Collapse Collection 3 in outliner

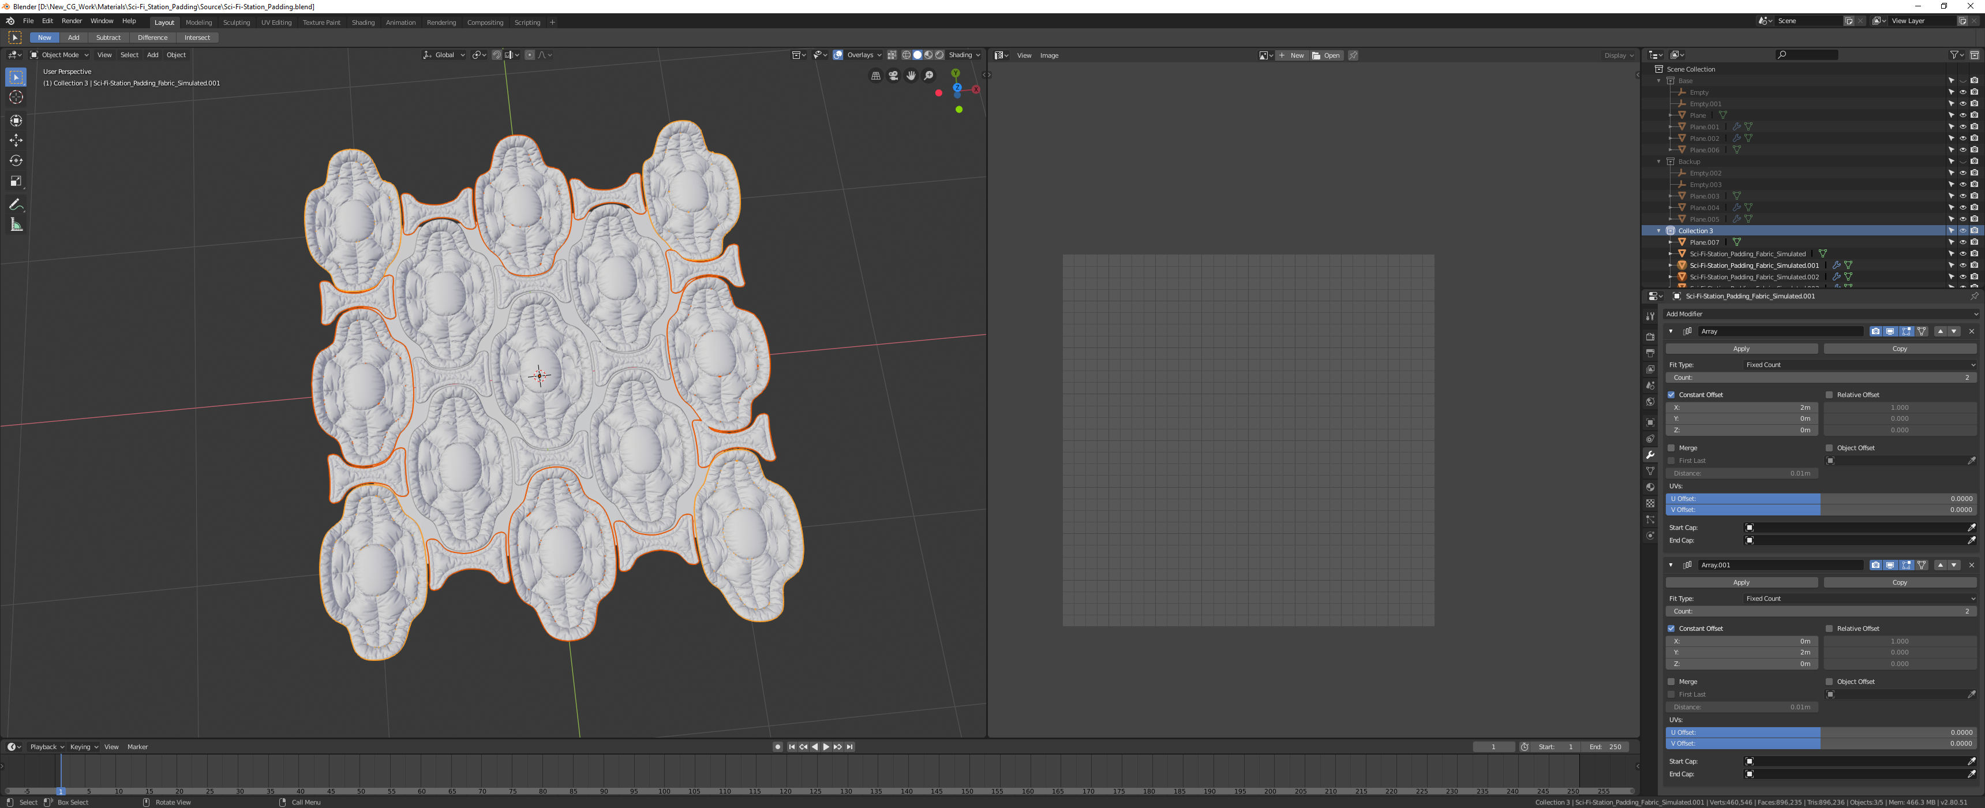(x=1659, y=230)
